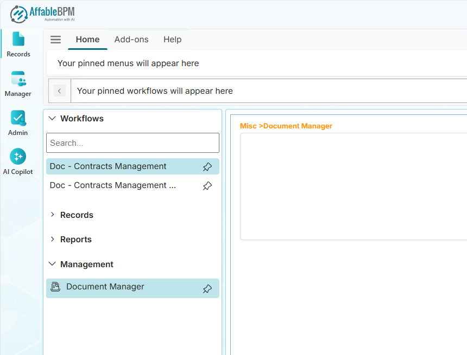Open the Misc breadcrumb link
This screenshot has height=355, width=467.
(x=248, y=125)
